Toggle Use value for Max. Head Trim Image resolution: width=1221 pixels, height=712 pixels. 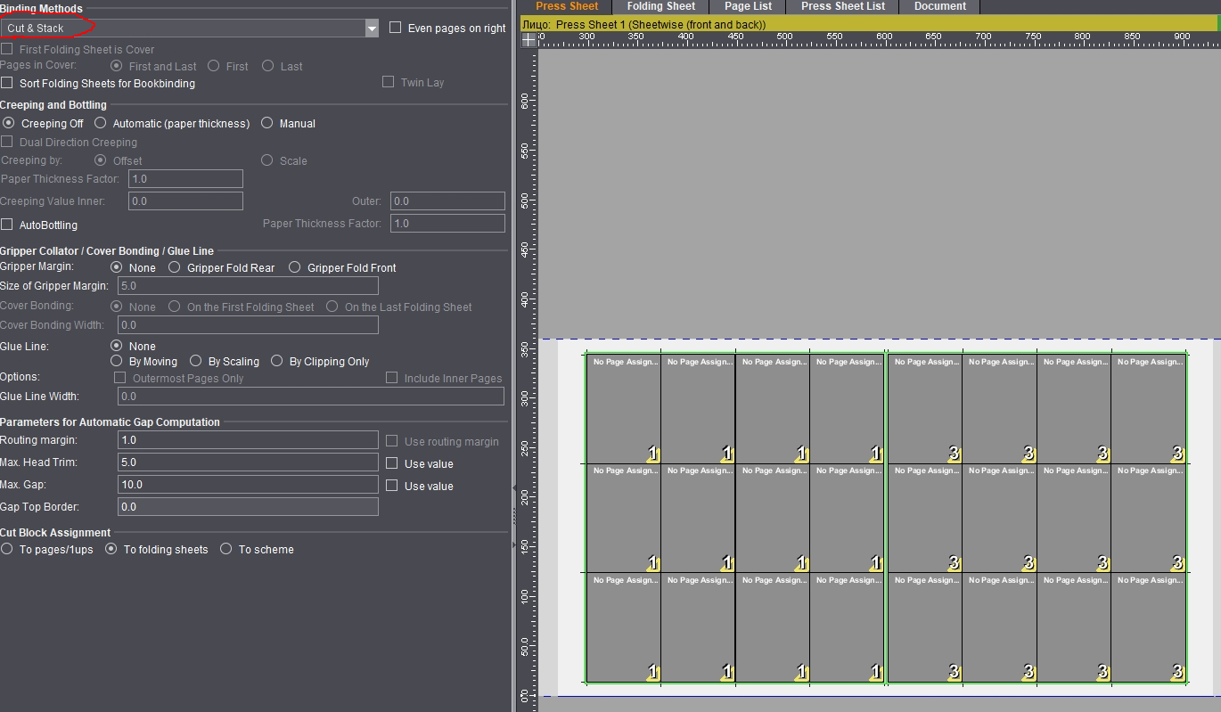coord(392,463)
